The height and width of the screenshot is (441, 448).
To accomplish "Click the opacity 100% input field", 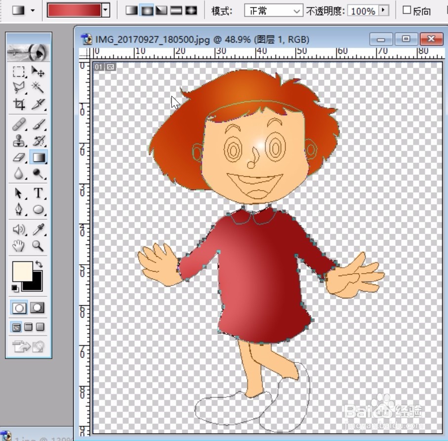I will [363, 11].
